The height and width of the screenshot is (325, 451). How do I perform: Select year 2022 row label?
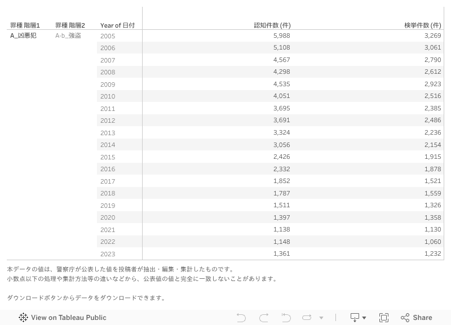(x=108, y=242)
